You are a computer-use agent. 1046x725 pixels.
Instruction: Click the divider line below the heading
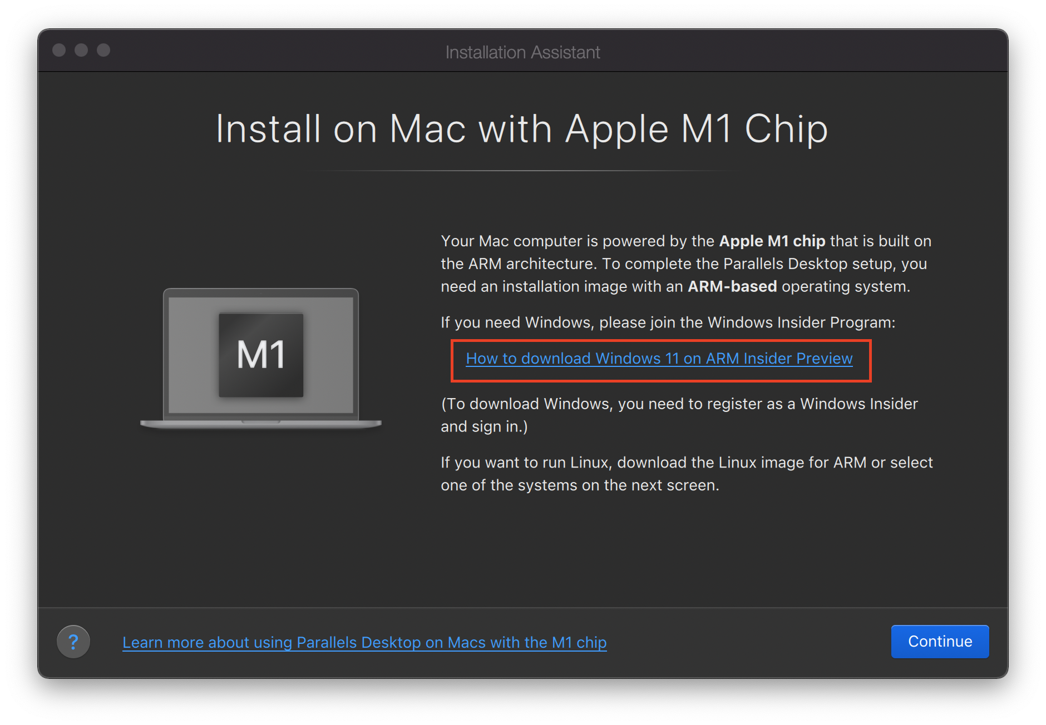coord(522,171)
